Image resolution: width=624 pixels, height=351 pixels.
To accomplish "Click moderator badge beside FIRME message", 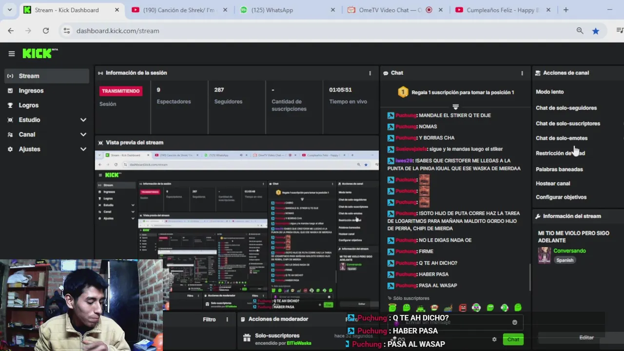I will (x=390, y=252).
